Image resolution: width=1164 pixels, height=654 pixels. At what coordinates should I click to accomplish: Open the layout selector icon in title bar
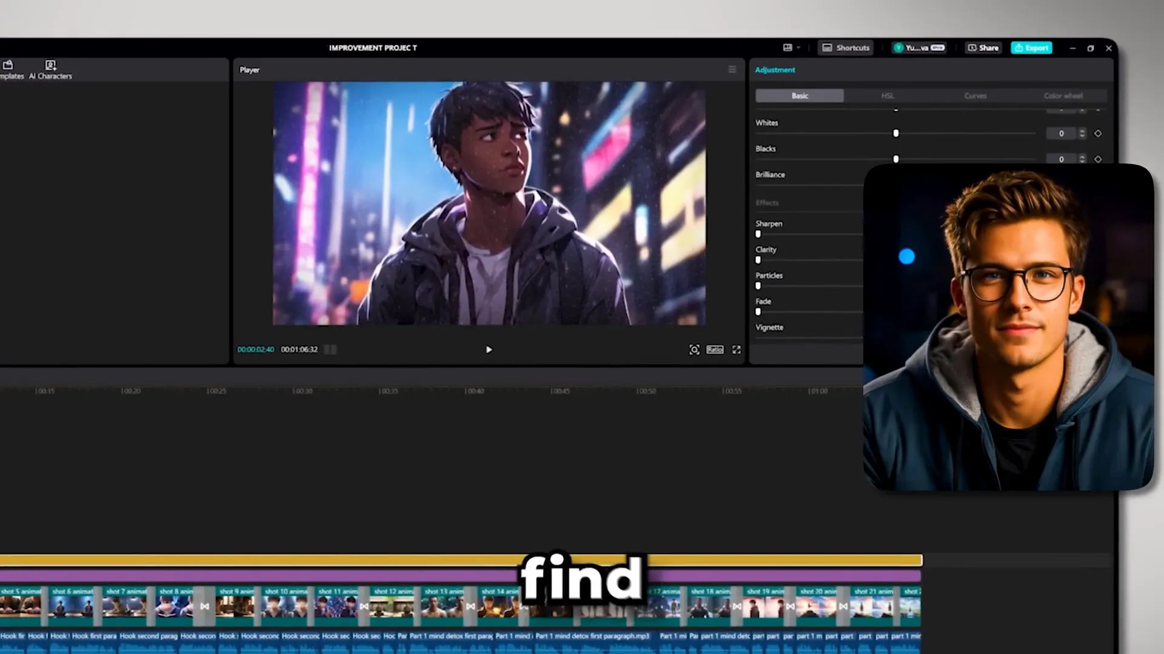788,47
